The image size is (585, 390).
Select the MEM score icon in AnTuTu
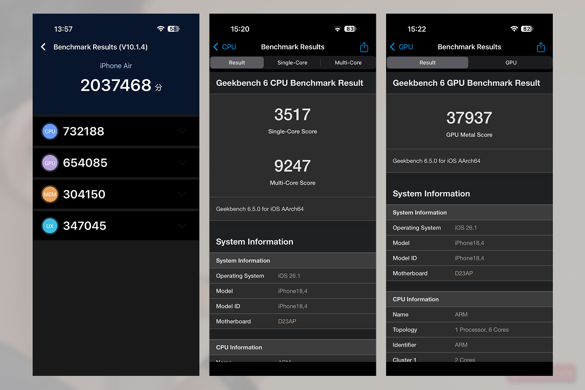coord(50,194)
